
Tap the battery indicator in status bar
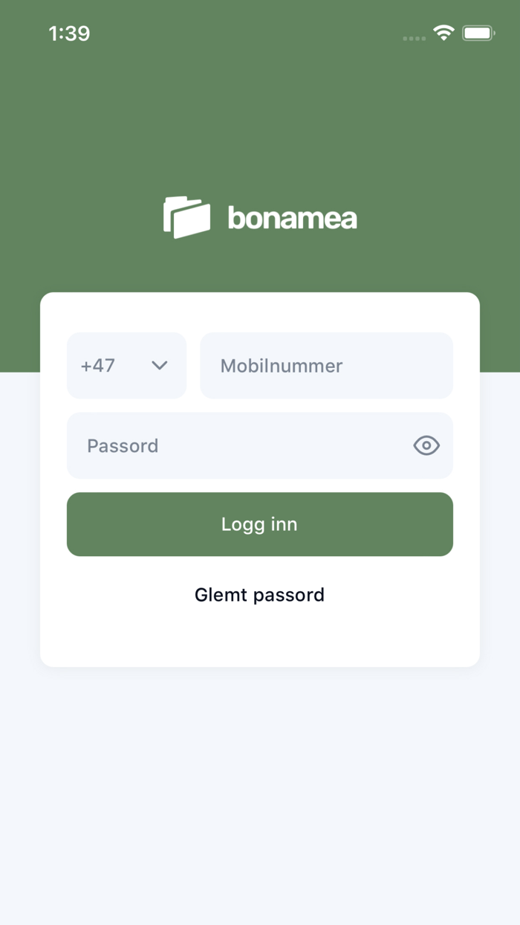478,33
